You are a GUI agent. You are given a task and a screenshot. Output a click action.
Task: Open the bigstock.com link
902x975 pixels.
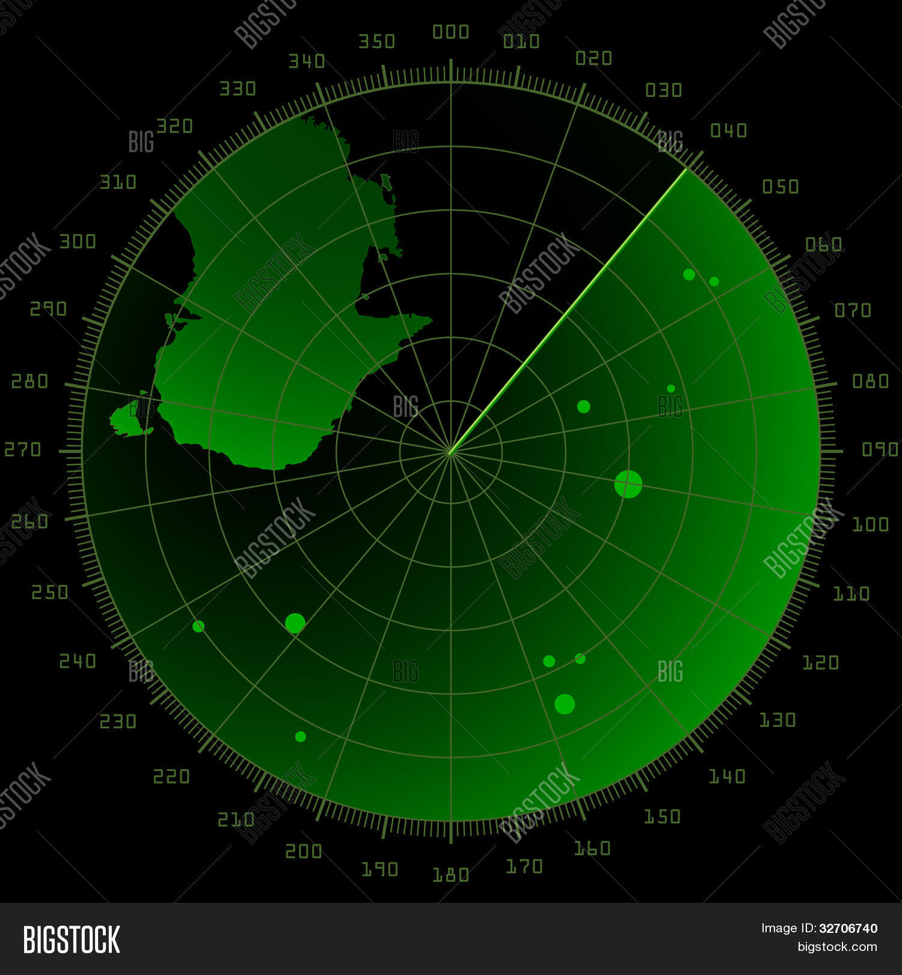(x=837, y=947)
